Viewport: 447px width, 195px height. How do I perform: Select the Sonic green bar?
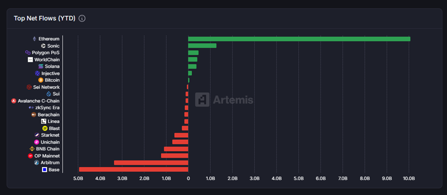tap(202, 46)
